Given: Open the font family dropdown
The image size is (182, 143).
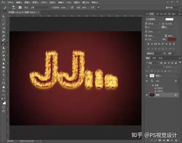Looking at the screenshot, I should (154, 19).
